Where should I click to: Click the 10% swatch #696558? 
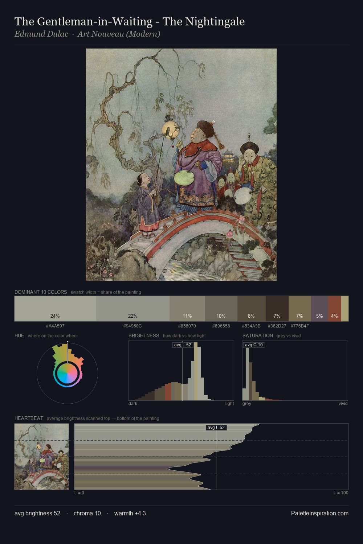(x=221, y=309)
